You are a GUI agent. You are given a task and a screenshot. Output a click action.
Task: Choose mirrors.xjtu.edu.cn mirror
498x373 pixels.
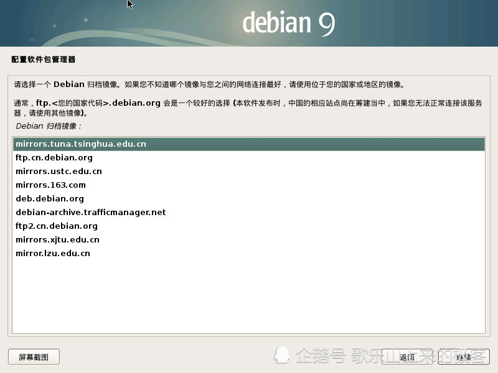pyautogui.click(x=248, y=239)
